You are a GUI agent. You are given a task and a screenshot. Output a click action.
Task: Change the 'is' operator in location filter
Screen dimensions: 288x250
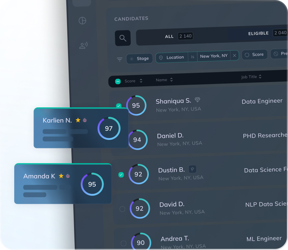[192, 57]
